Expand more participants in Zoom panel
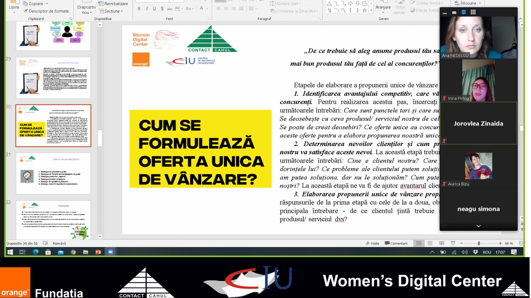This screenshot has width=531, height=298. (478, 226)
